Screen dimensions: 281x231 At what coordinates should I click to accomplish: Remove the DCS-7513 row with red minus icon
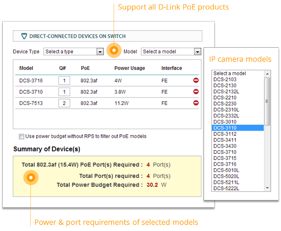click(196, 103)
